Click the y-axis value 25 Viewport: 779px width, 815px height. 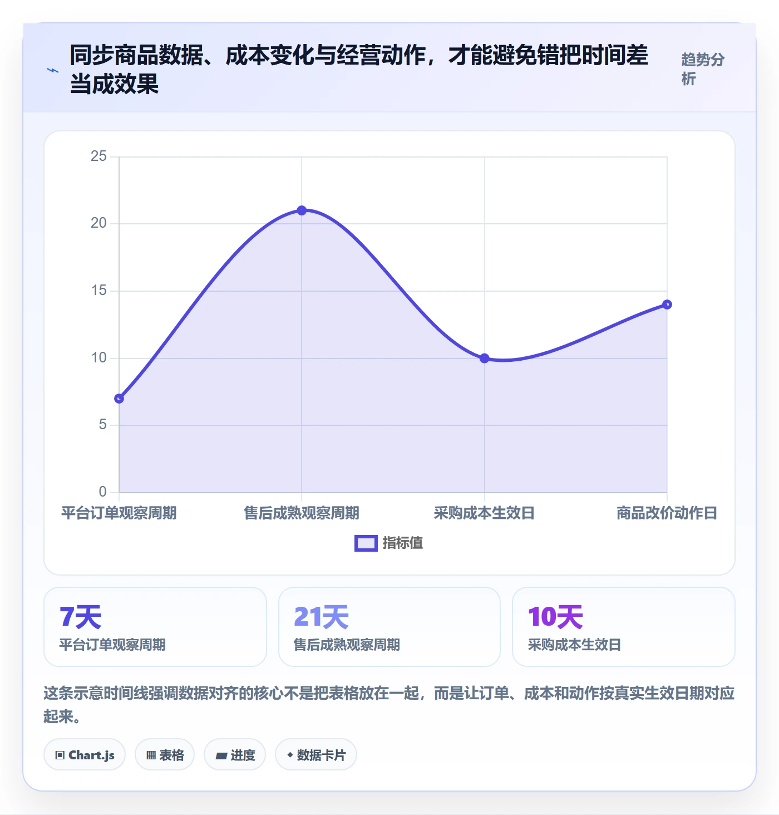[x=98, y=156]
